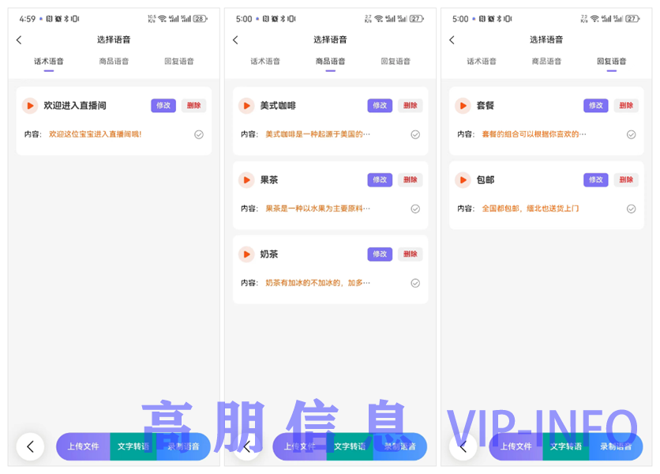Play the 美式咖啡 product voice
The width and height of the screenshot is (660, 474).
(246, 106)
